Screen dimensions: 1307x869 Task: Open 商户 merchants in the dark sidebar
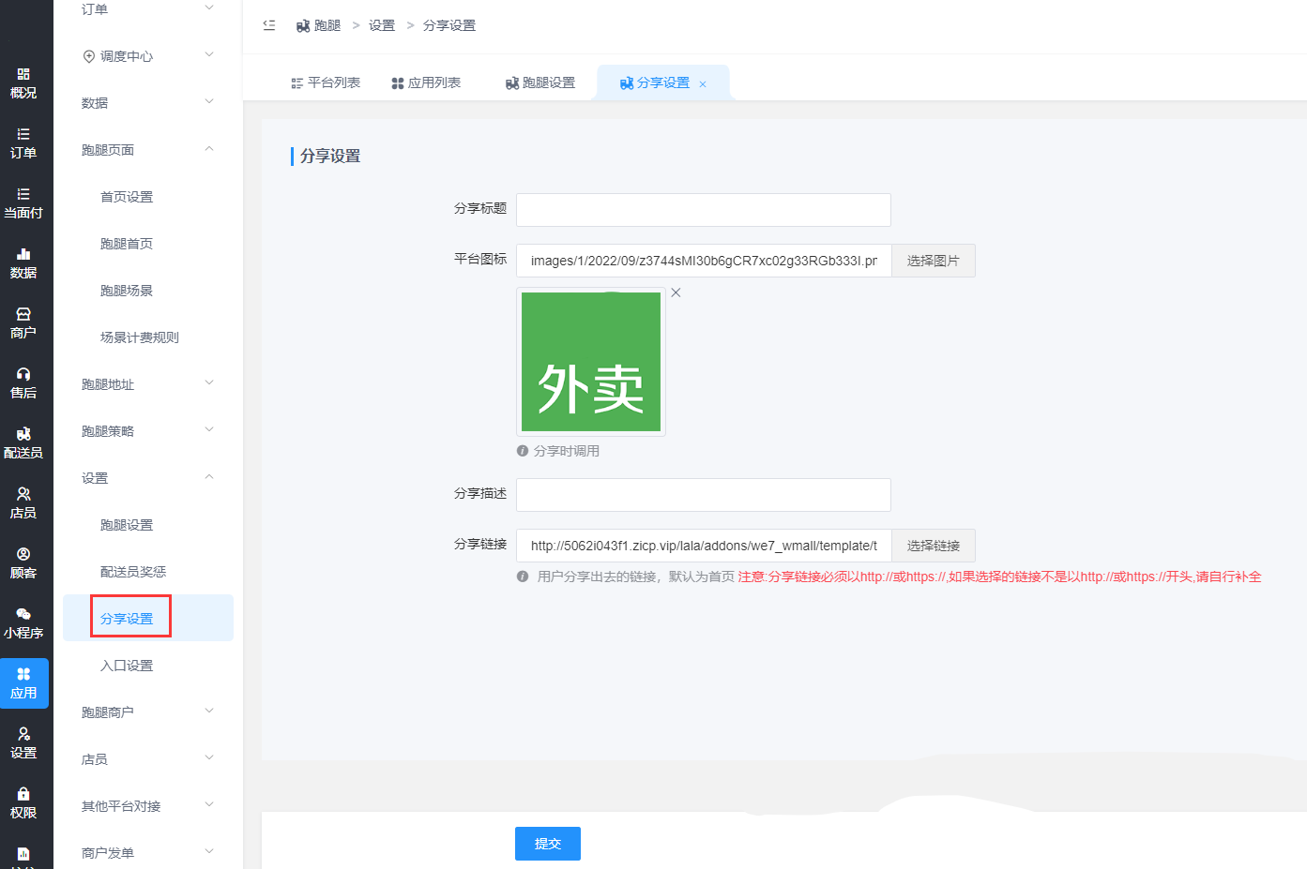(x=23, y=323)
